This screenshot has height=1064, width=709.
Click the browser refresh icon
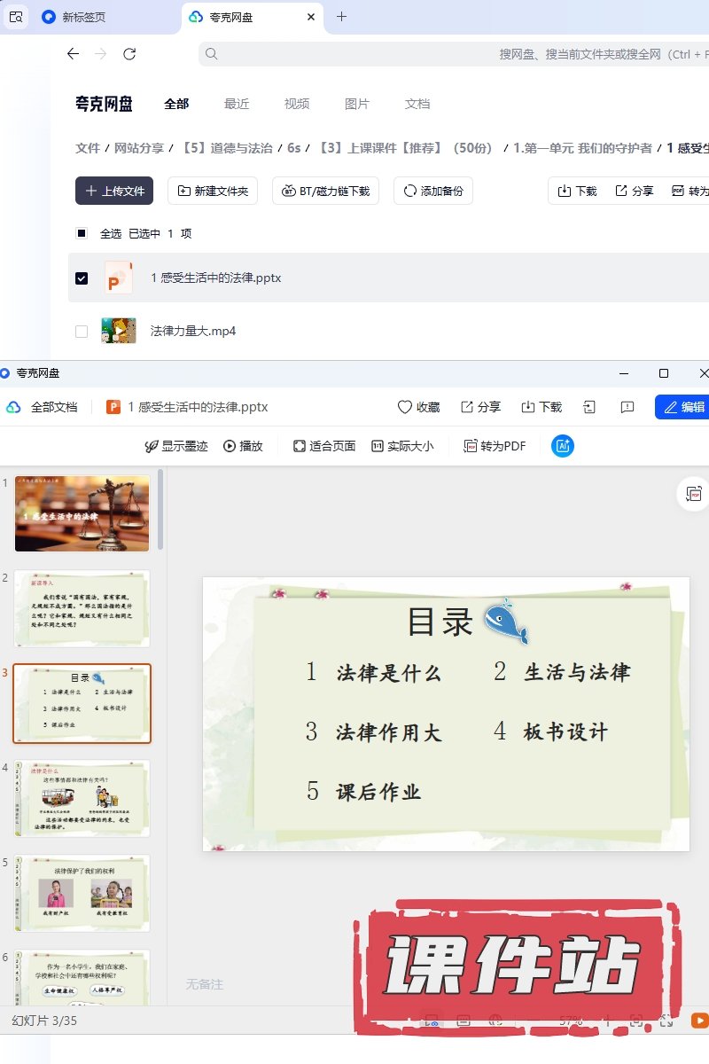point(129,54)
